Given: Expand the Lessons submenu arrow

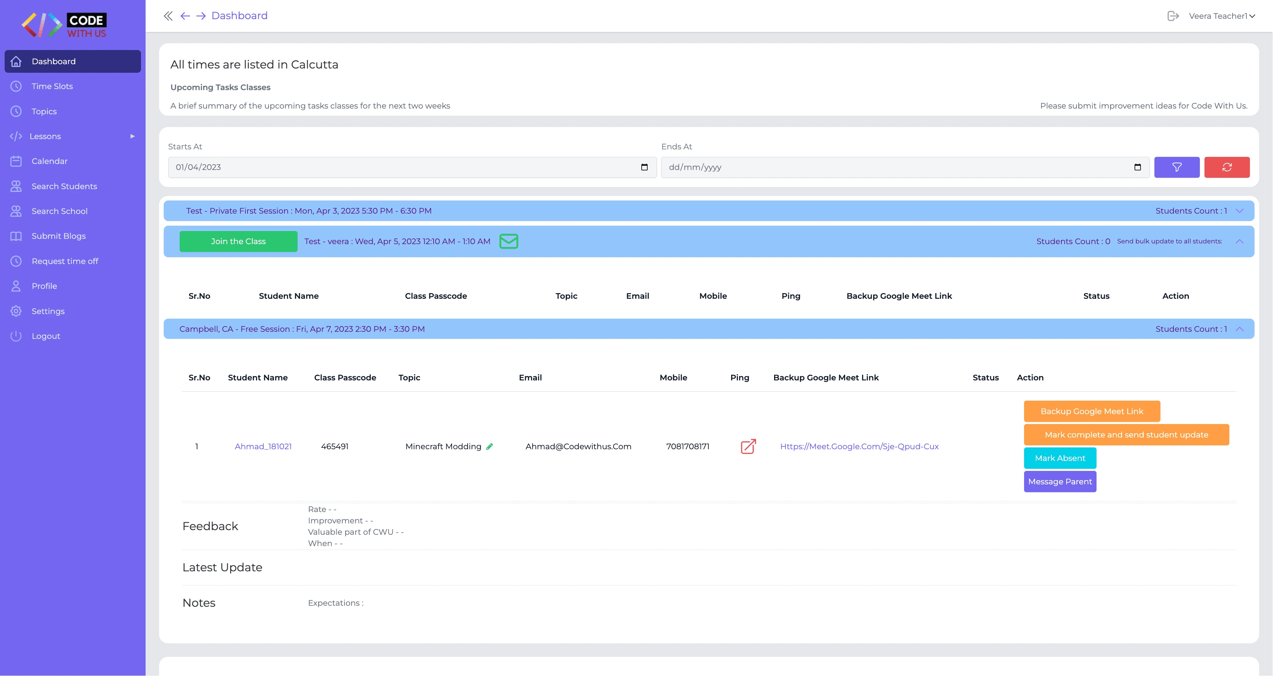Looking at the screenshot, I should [x=132, y=136].
